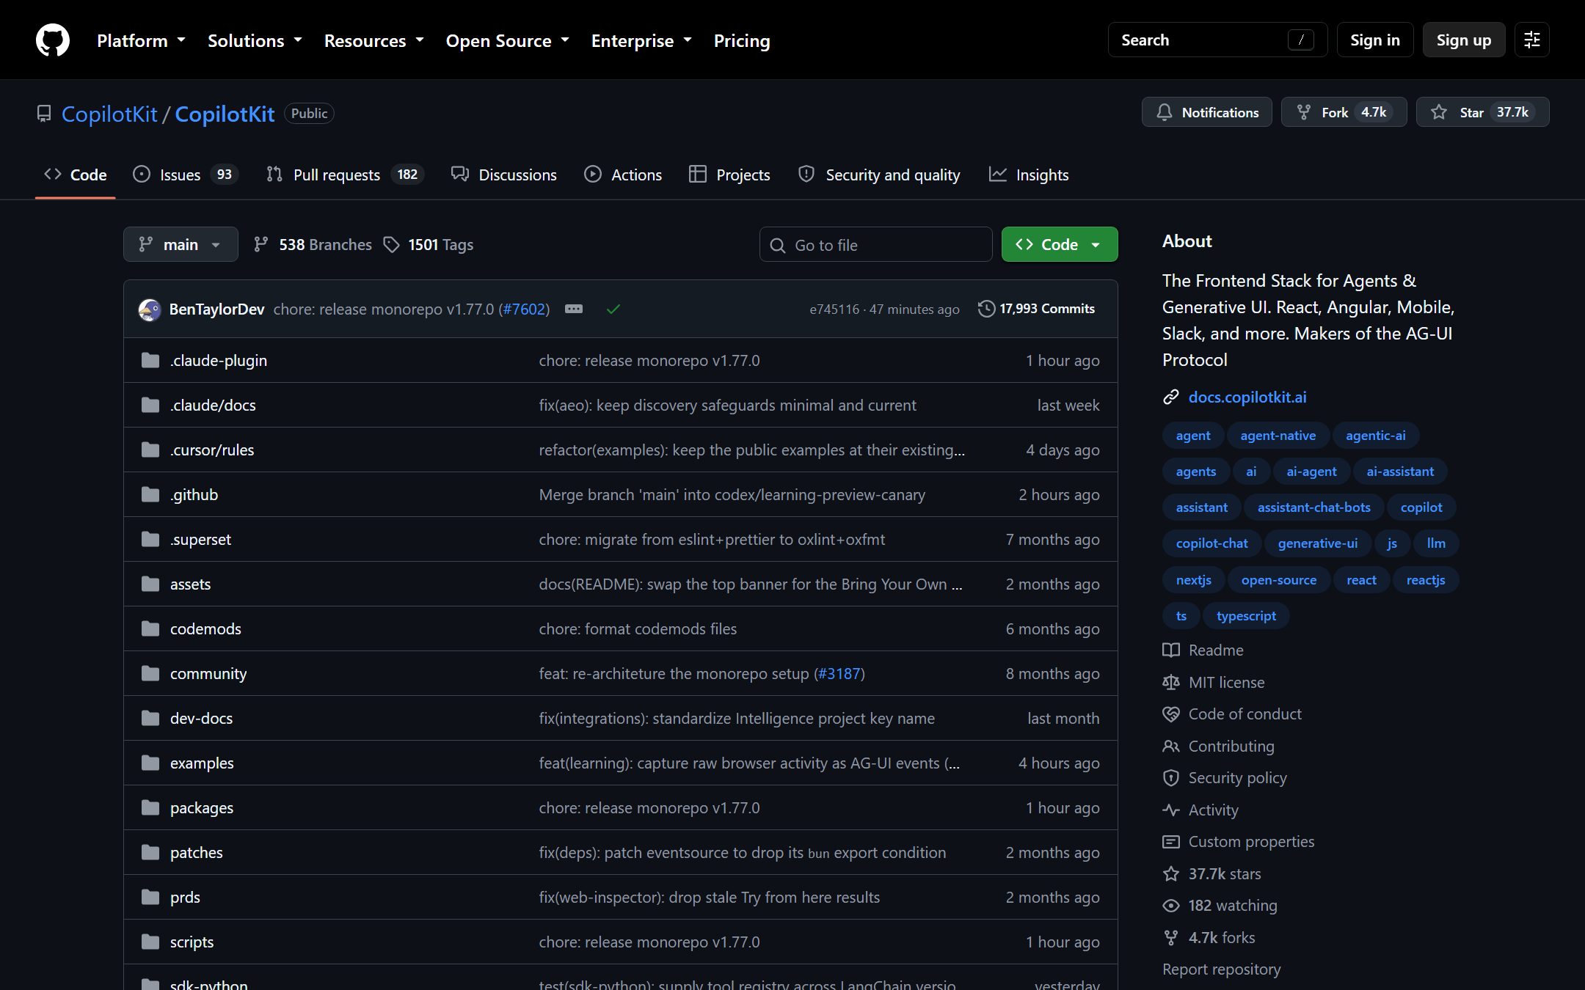The image size is (1585, 990).
Task: Expand the Platform menu
Action: tap(141, 40)
